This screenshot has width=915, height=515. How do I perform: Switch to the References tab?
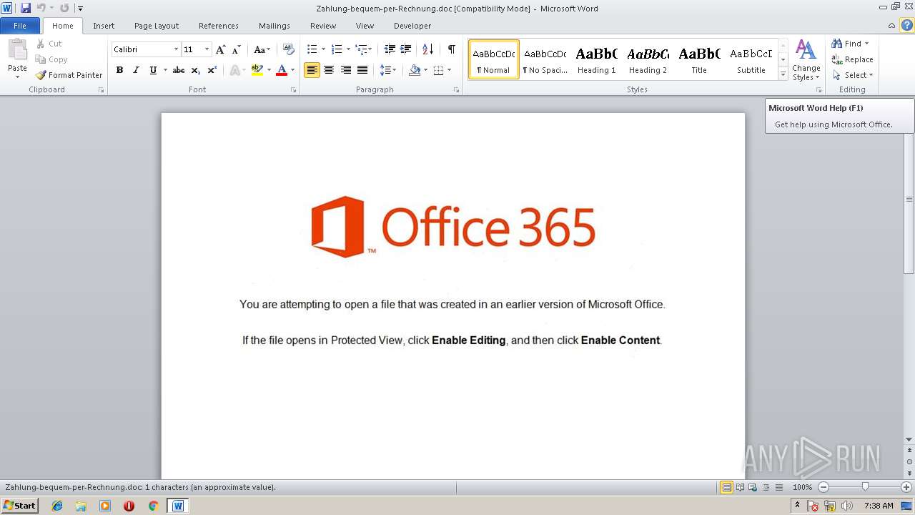click(219, 26)
